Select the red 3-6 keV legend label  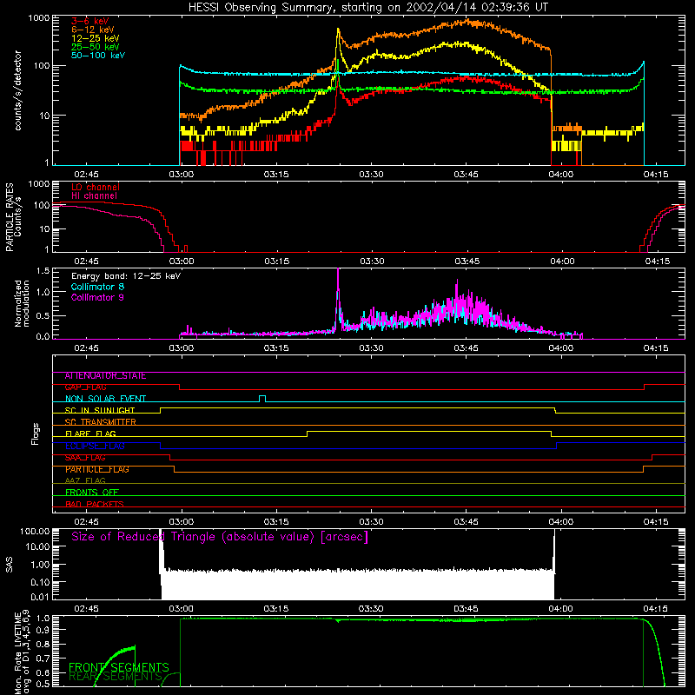(x=90, y=21)
